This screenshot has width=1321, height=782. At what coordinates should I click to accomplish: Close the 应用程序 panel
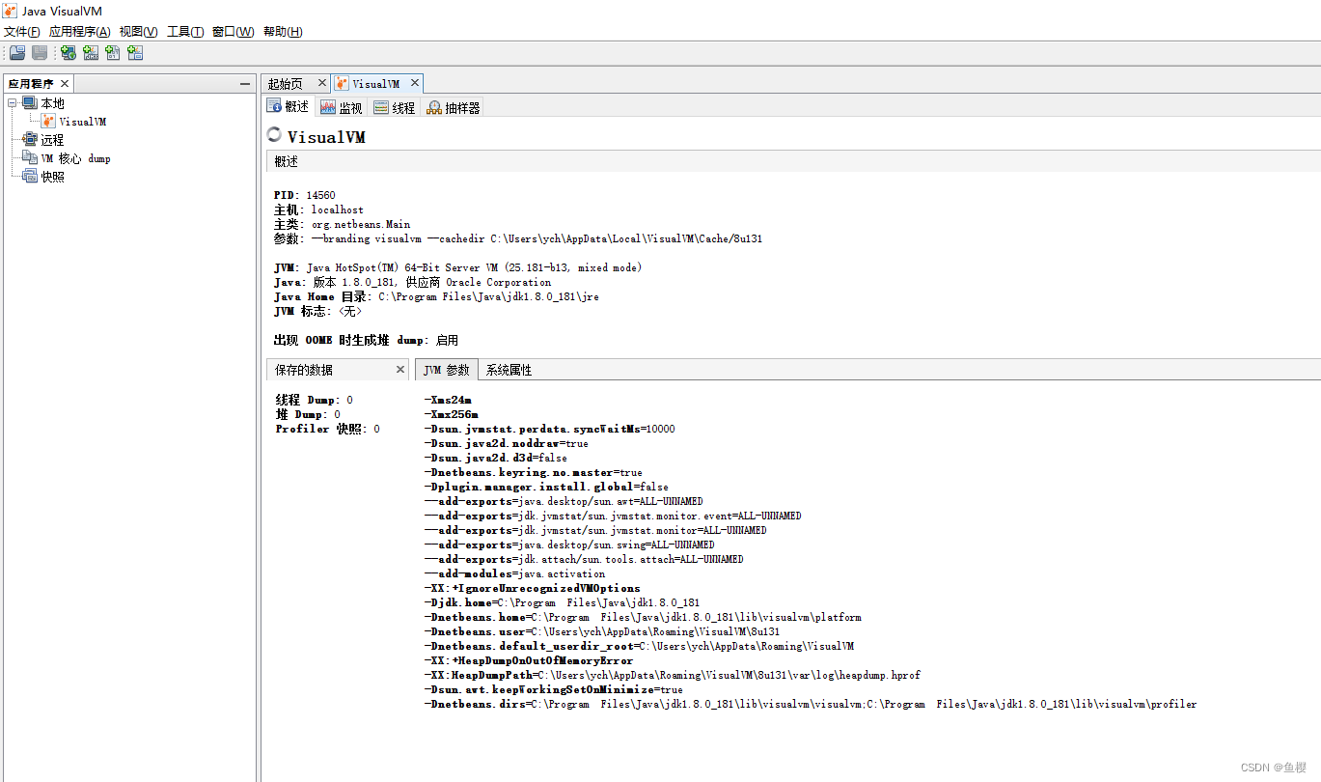(x=65, y=84)
